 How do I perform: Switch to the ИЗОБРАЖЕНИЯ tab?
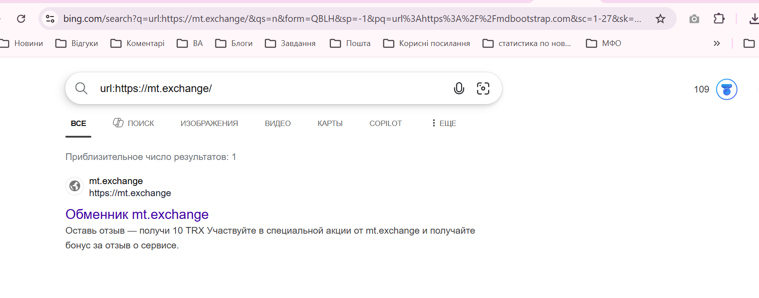[x=209, y=123]
